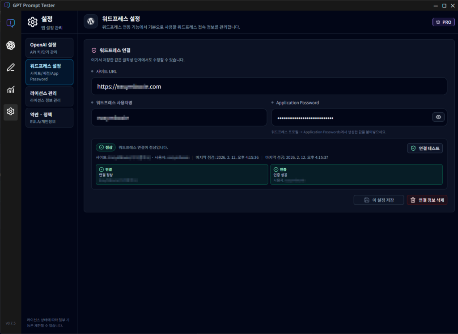Click the 연결 테스트 button
The image size is (458, 334).
425,148
